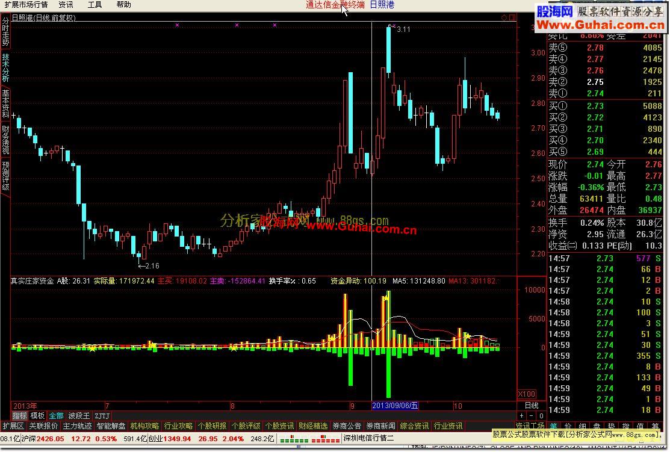The width and height of the screenshot is (670, 452).
Task: Click the 创业 index value 1349.94
Action: [177, 439]
